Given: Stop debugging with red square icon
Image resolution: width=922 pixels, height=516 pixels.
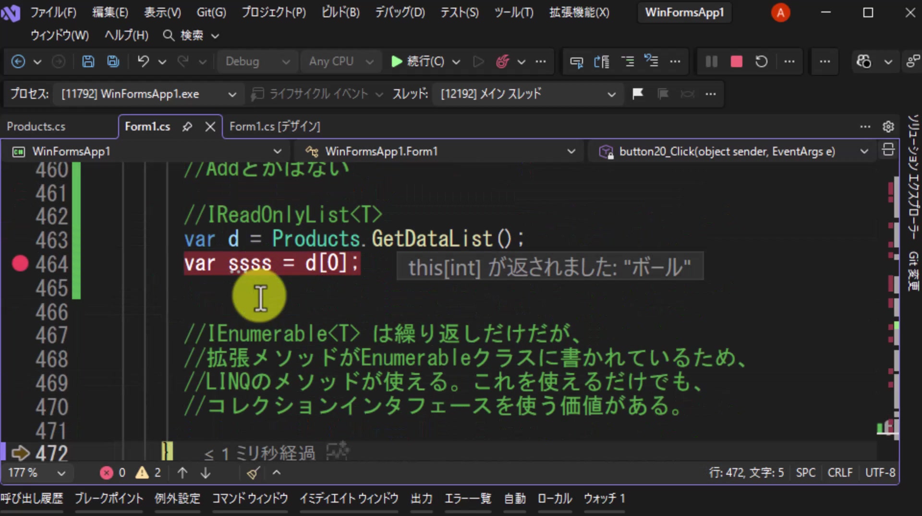Looking at the screenshot, I should (x=736, y=61).
